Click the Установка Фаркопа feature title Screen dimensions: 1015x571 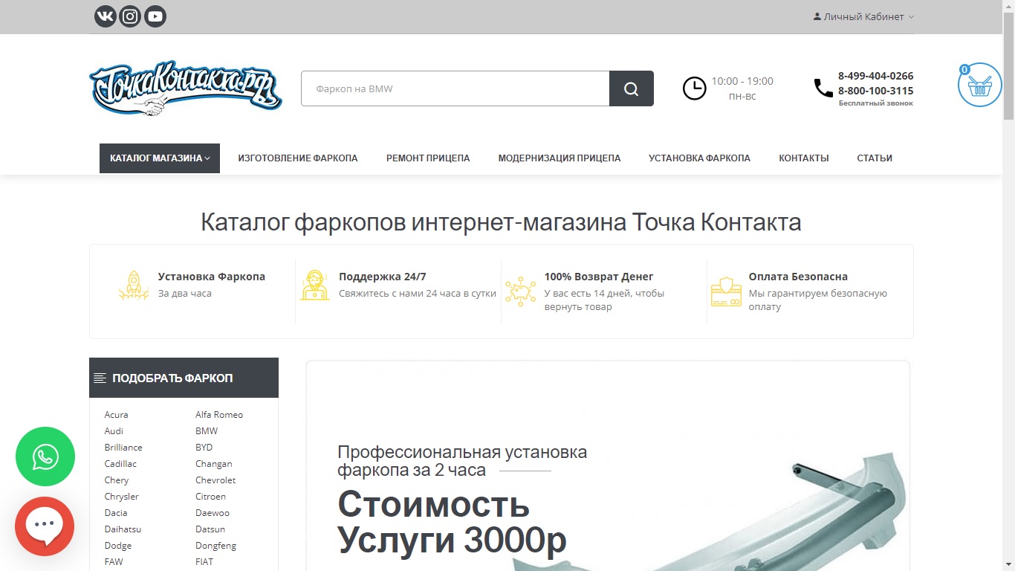click(x=212, y=277)
